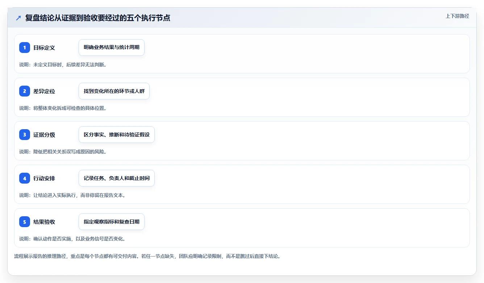Select the 证据分级 step title
Image resolution: width=484 pixels, height=283 pixels.
[x=44, y=135]
